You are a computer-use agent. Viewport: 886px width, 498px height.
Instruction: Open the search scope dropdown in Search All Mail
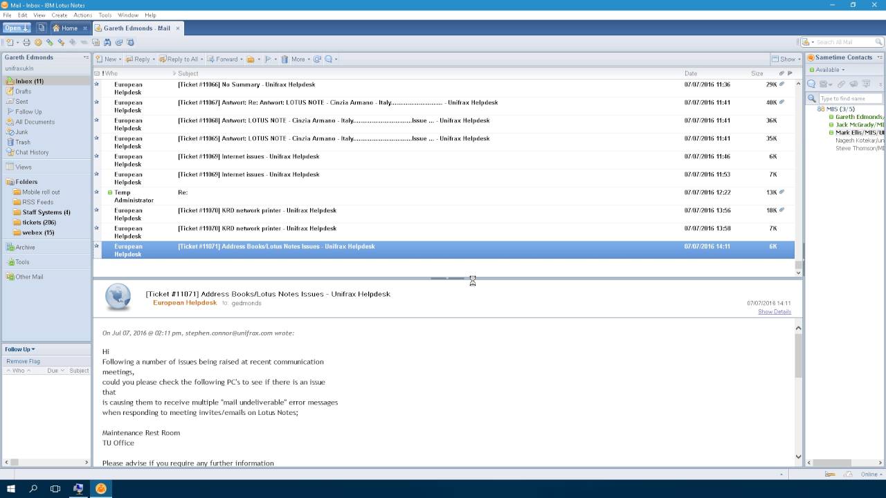tap(813, 42)
